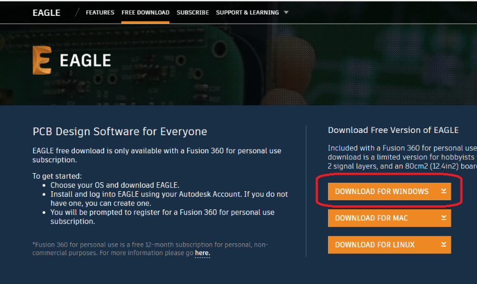The height and width of the screenshot is (284, 477).
Task: Click the large EAGLE banner title text
Action: pos(85,61)
